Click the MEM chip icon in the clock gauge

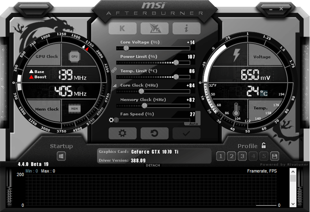(x=74, y=109)
